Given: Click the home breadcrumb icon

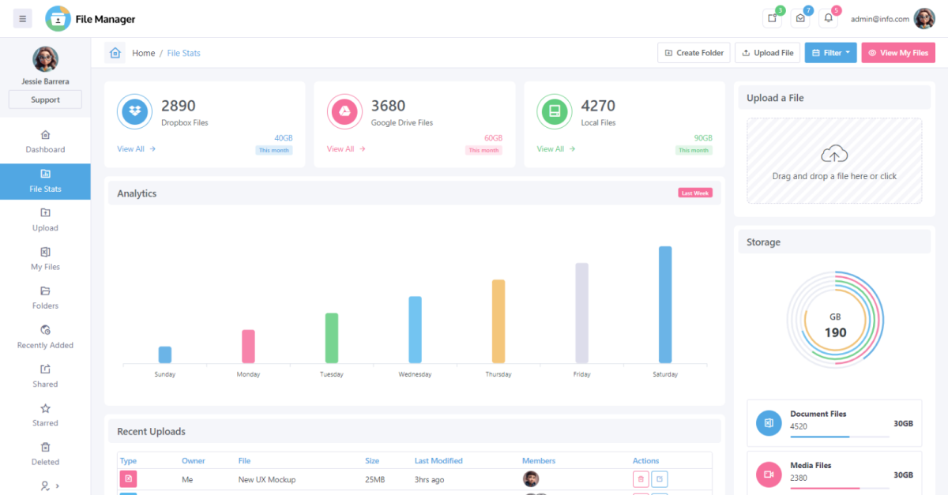Looking at the screenshot, I should [115, 53].
